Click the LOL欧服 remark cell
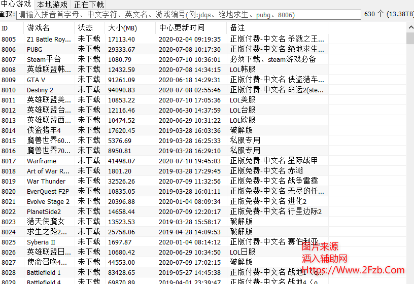This screenshot has width=414, height=284. (243, 120)
